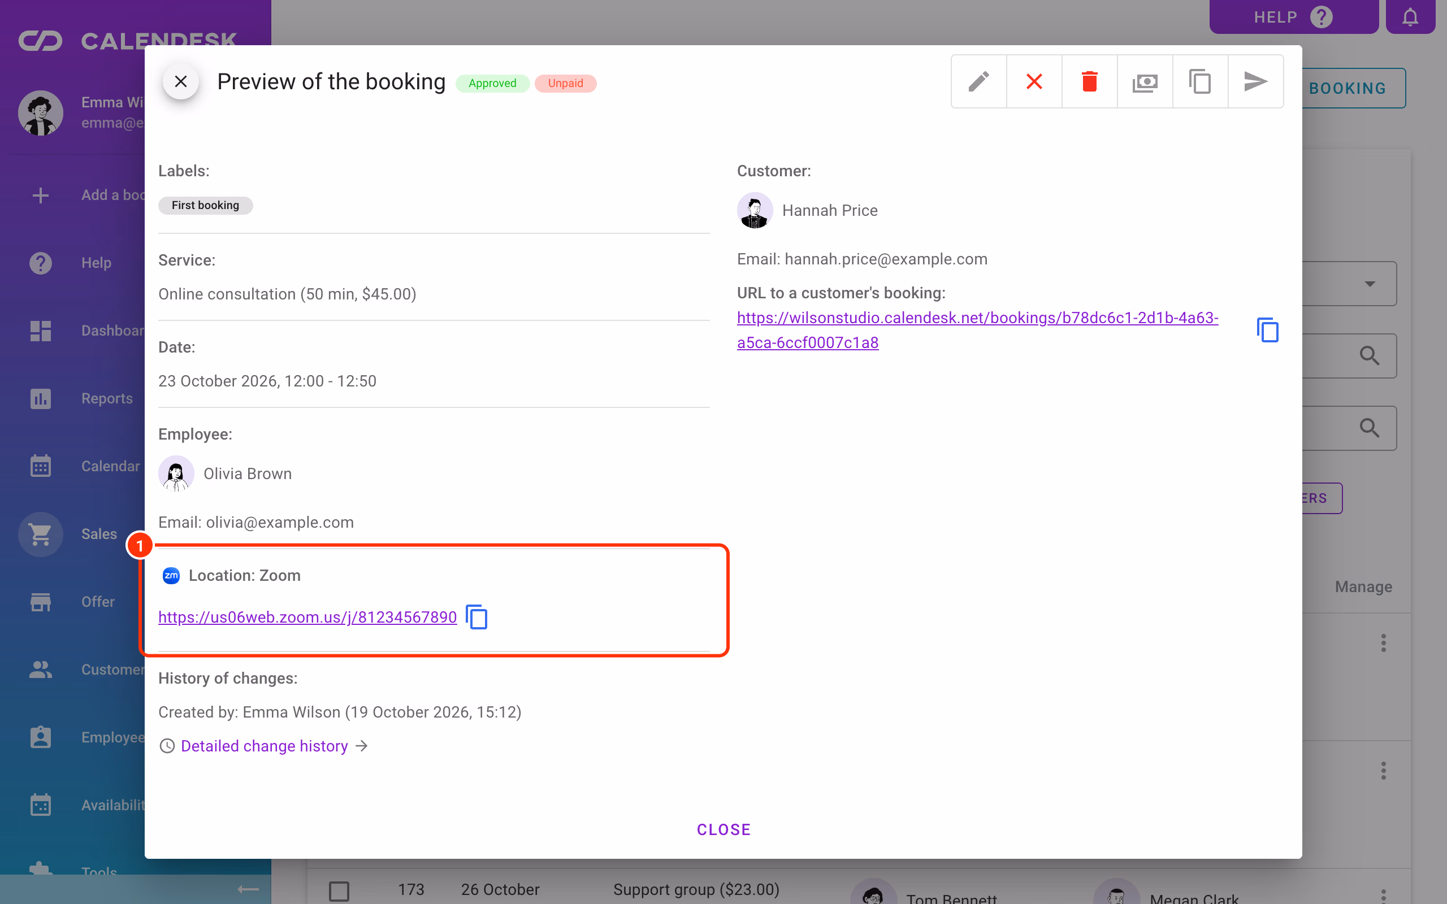
Task: Click the CLOSE button at dialog bottom
Action: pos(723,830)
